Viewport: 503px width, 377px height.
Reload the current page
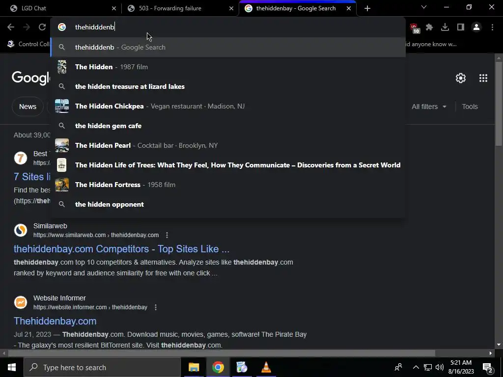tap(42, 27)
